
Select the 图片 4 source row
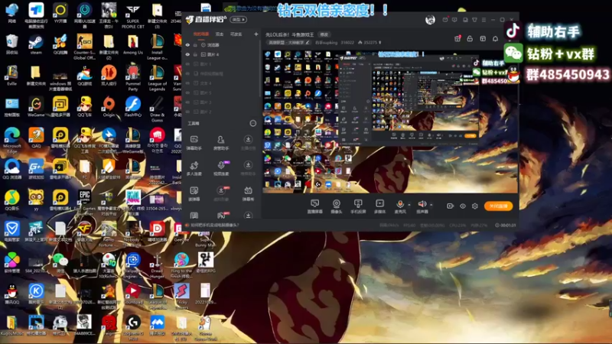coord(222,54)
